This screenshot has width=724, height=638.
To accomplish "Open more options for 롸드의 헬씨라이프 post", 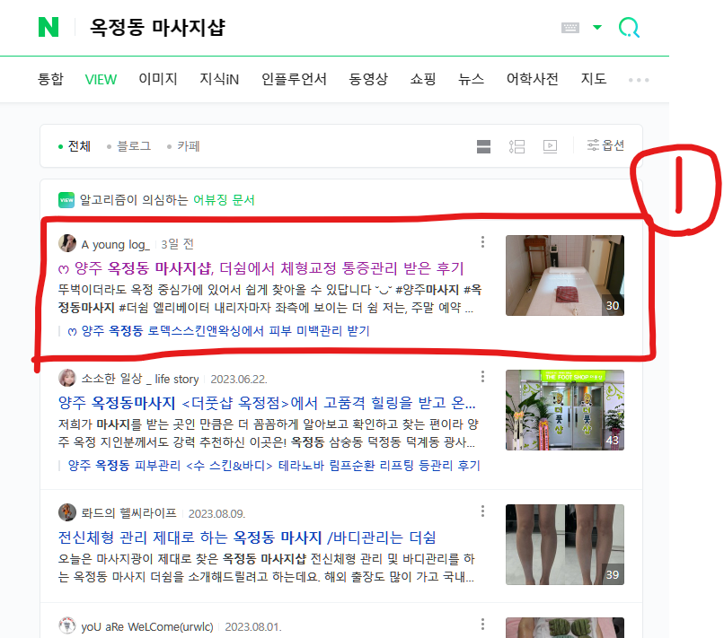I will coord(482,511).
